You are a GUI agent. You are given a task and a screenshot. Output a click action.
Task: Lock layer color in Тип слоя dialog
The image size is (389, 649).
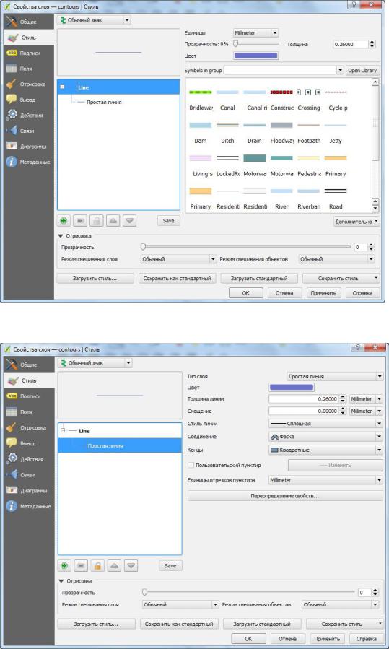(97, 565)
